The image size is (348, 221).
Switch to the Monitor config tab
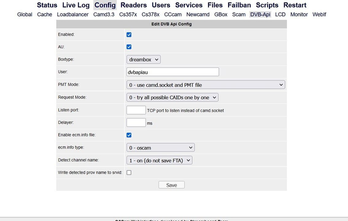point(299,14)
